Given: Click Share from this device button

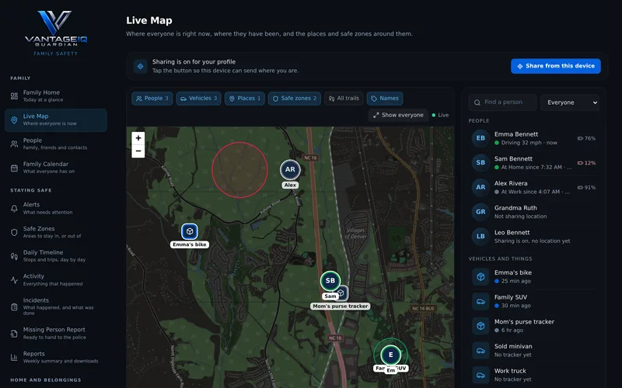Looking at the screenshot, I should (x=556, y=66).
